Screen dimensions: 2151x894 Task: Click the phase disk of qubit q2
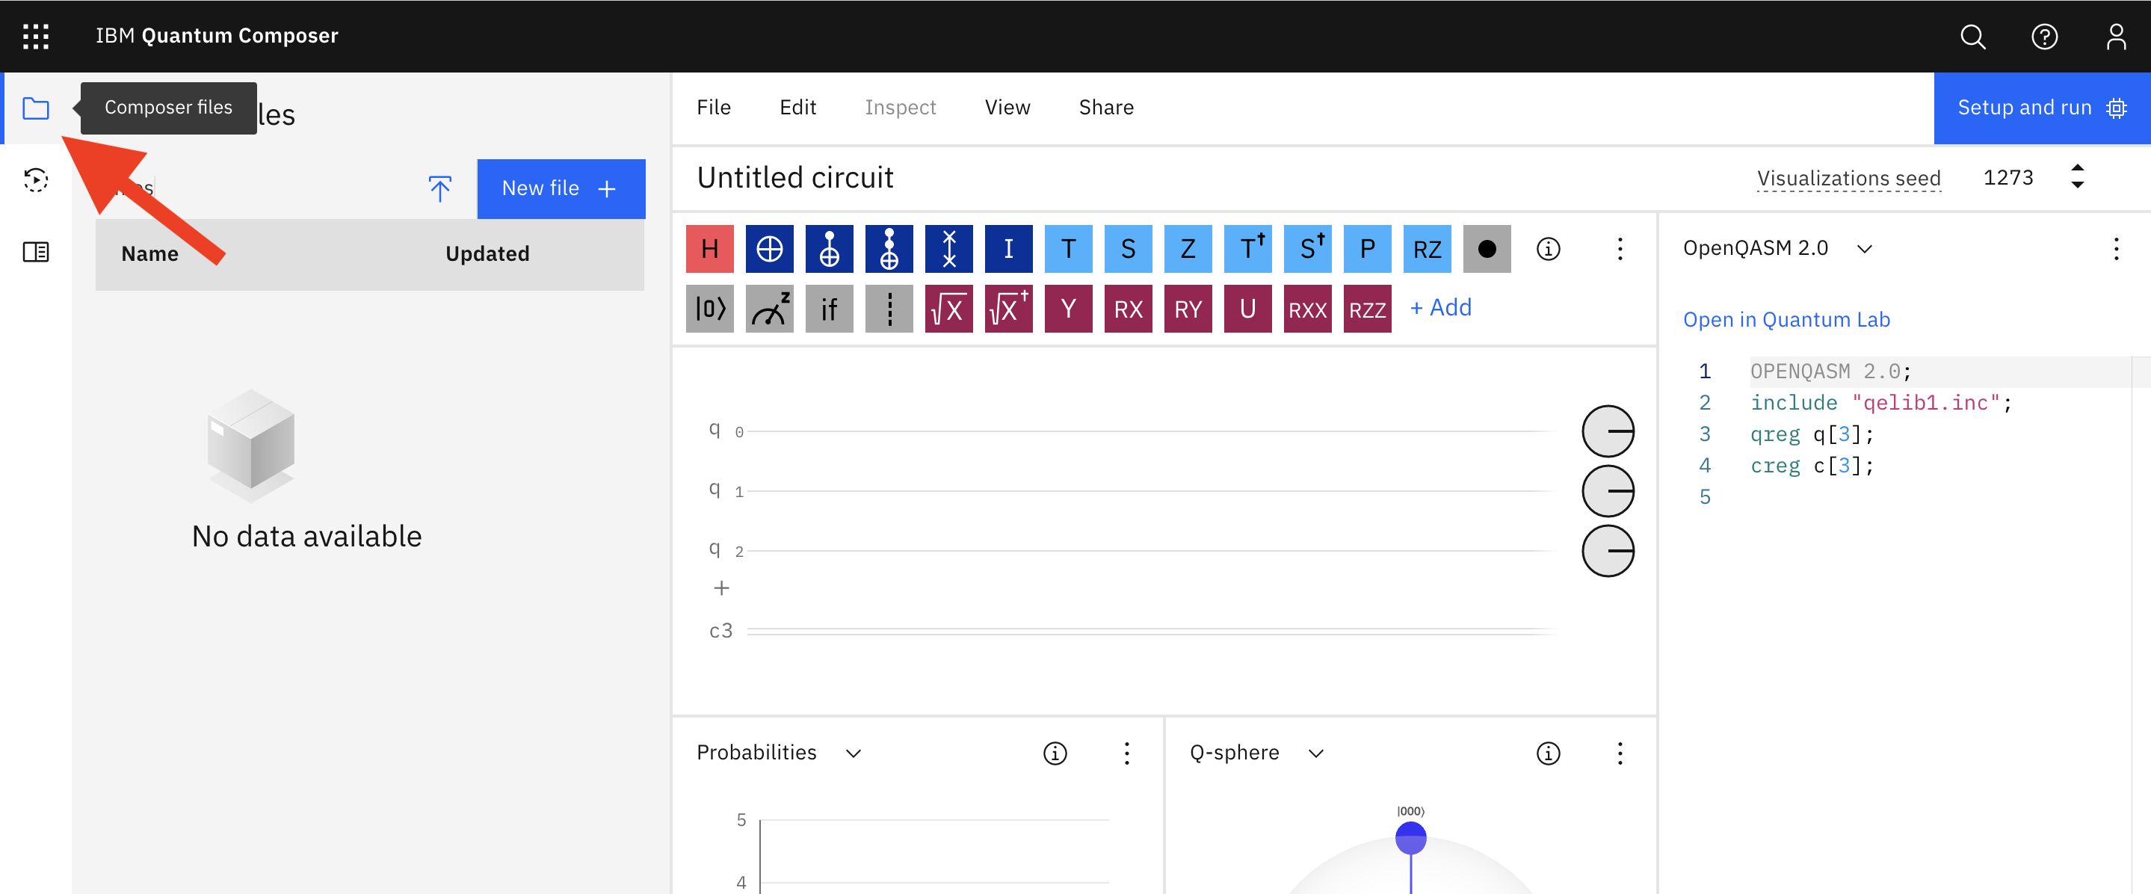pyautogui.click(x=1607, y=551)
